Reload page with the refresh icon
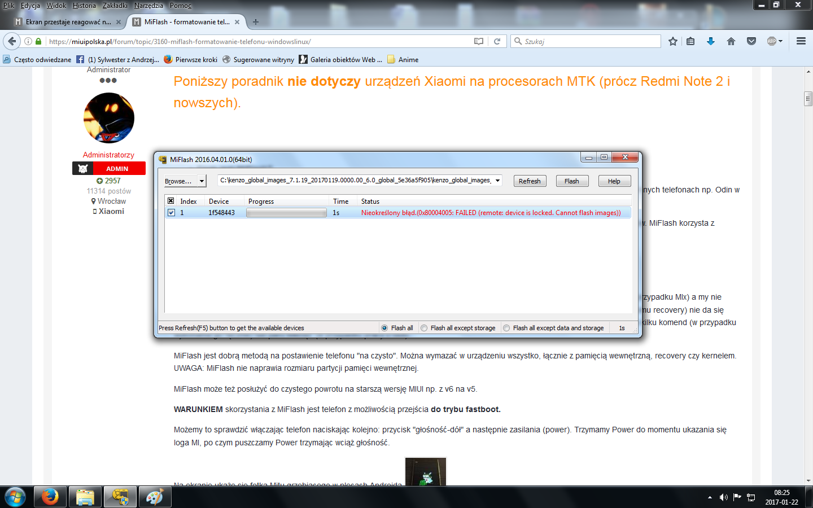This screenshot has height=508, width=813. [497, 41]
